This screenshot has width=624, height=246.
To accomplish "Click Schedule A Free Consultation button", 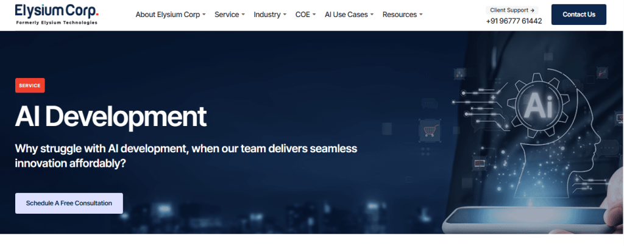I will pos(69,203).
